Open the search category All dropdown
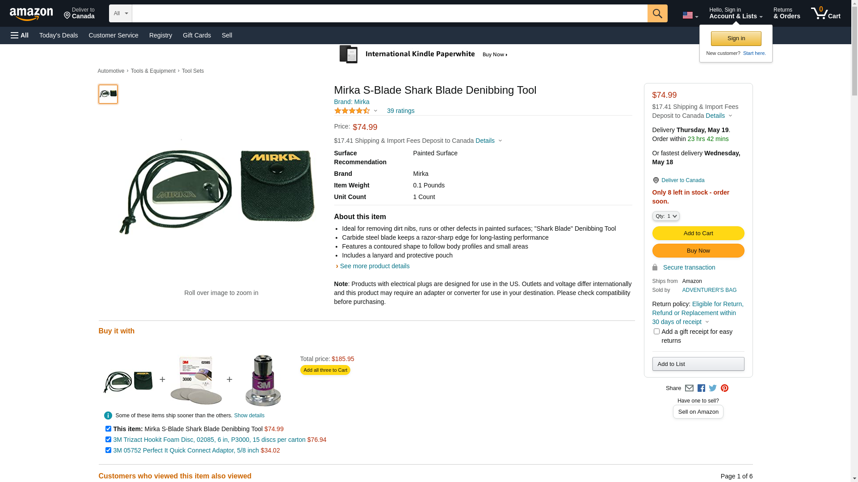 [121, 13]
